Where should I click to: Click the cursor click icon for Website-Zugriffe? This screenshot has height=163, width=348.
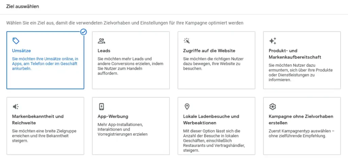(x=187, y=41)
